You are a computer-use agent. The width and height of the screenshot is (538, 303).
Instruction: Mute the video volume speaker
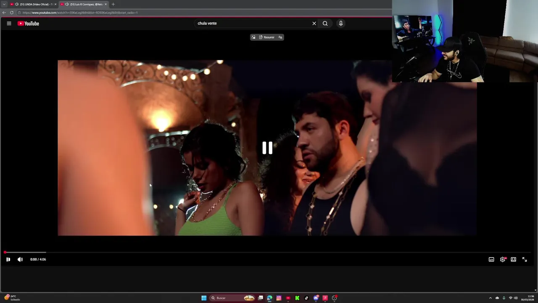[x=20, y=259]
